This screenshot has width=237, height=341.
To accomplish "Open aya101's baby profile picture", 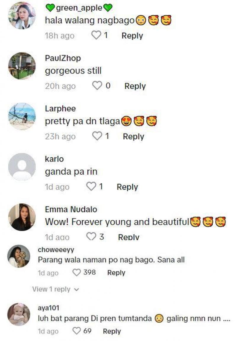I will click(x=19, y=314).
